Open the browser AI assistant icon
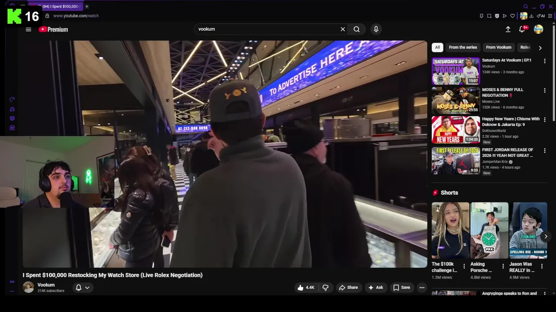556x312 pixels. coord(541,16)
